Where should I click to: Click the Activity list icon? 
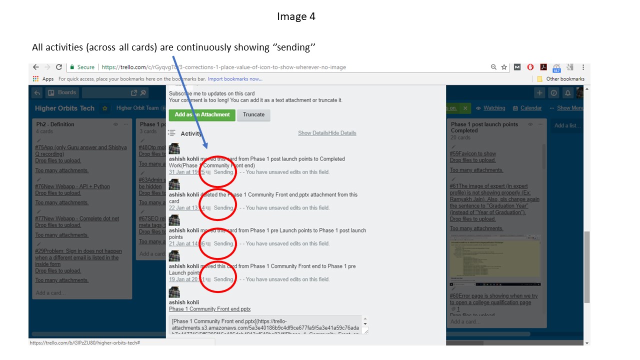coord(172,133)
